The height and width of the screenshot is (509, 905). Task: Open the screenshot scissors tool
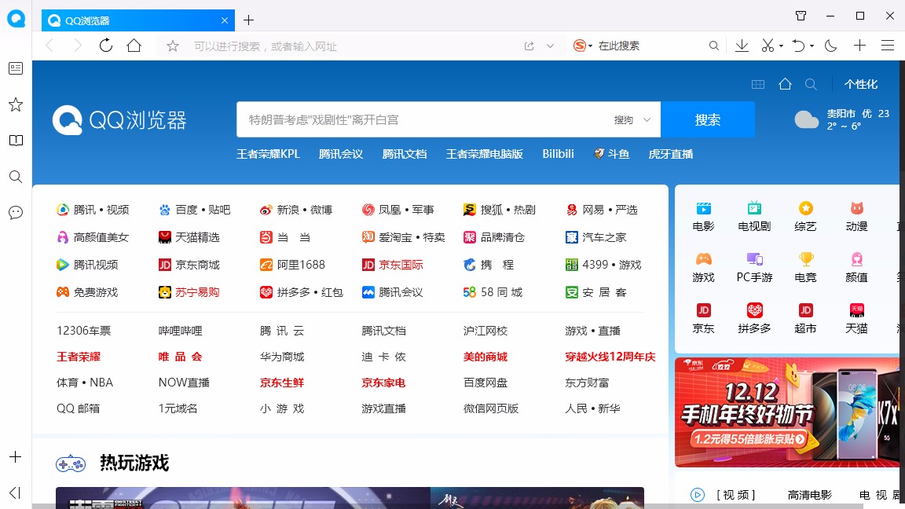767,46
